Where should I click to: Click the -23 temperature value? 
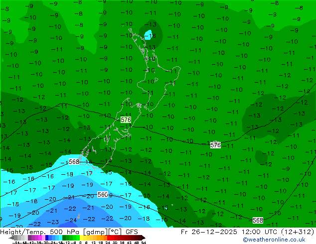click(53, 222)
